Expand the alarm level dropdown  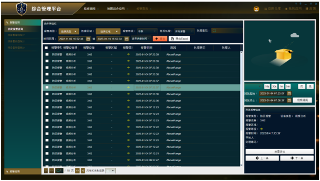point(147,31)
